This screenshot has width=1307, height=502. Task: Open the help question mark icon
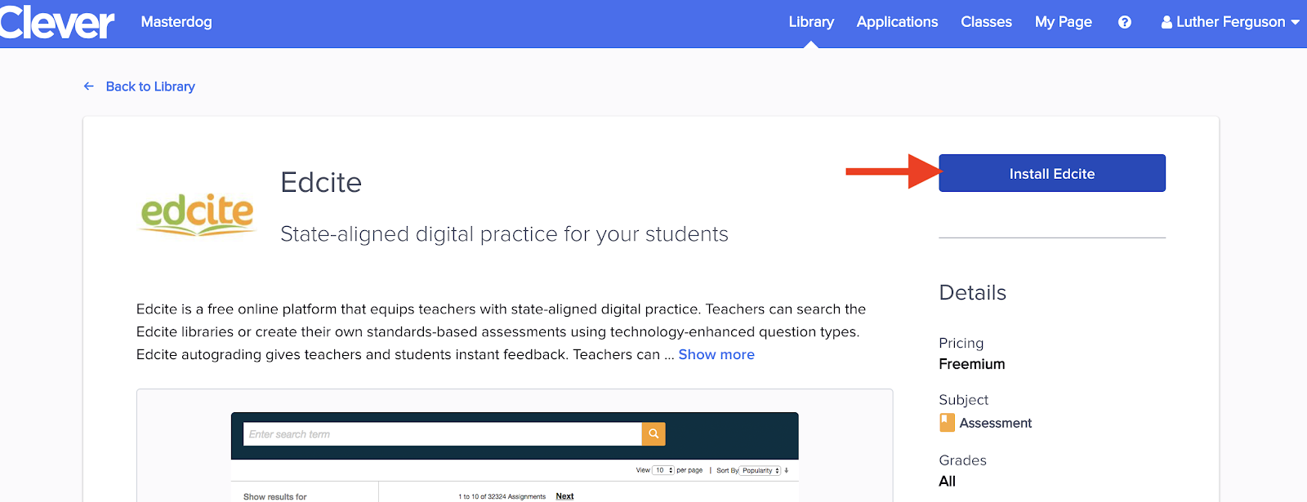pyautogui.click(x=1125, y=22)
